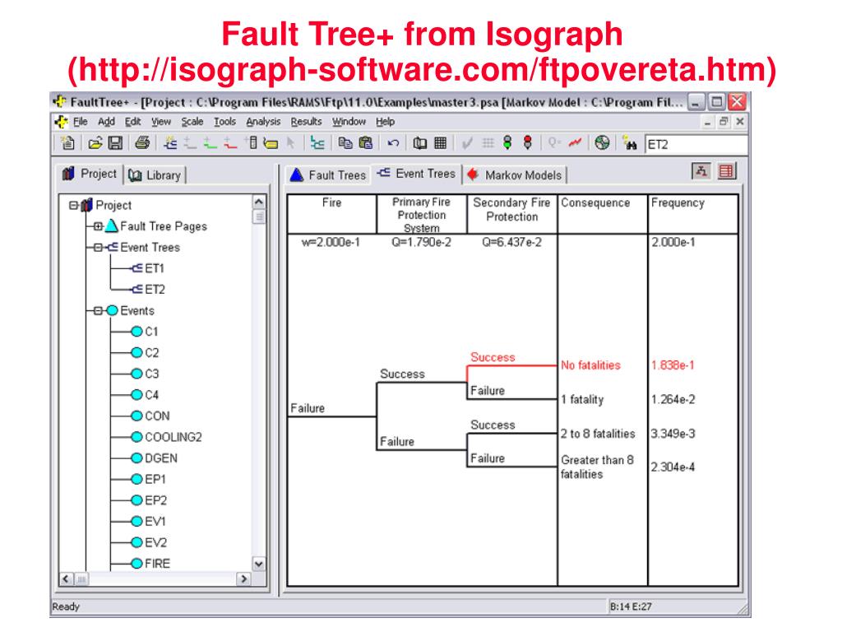The image size is (842, 632).
Task: Click the add column toolbar icon
Action: point(251,143)
